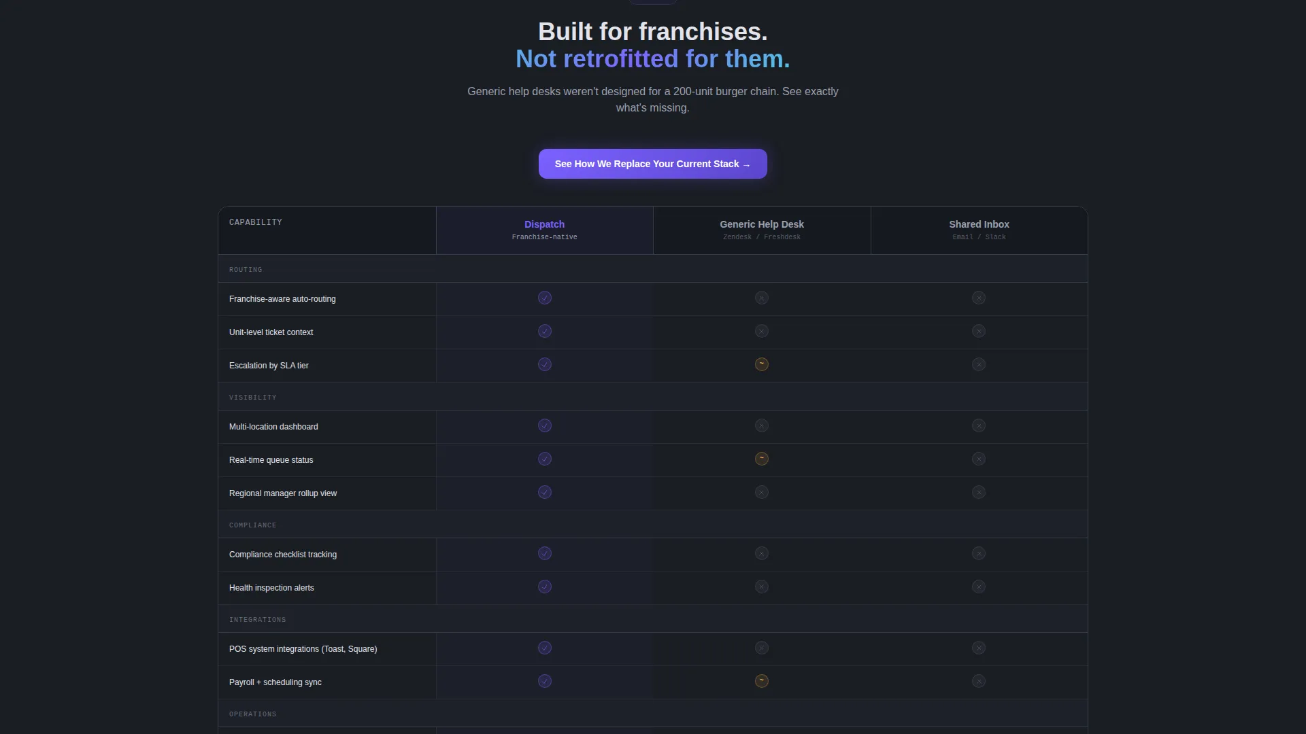Click the ROUTING section label

point(246,270)
